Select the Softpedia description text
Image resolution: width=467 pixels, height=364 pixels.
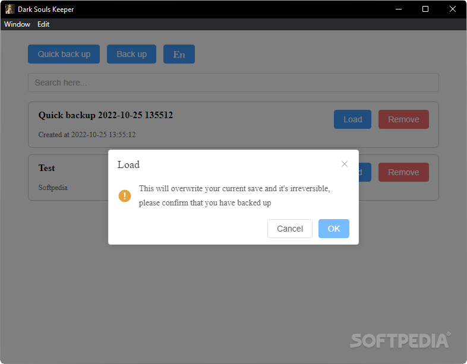[53, 188]
